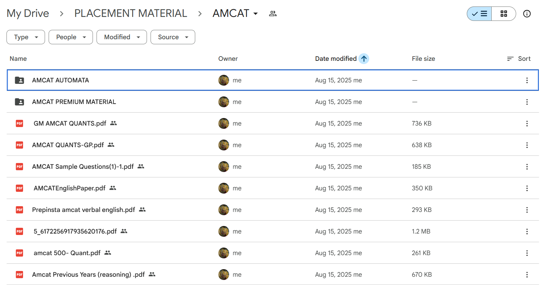Click the PDF icon of AMCATEnglishPaper.pdf

[19, 188]
